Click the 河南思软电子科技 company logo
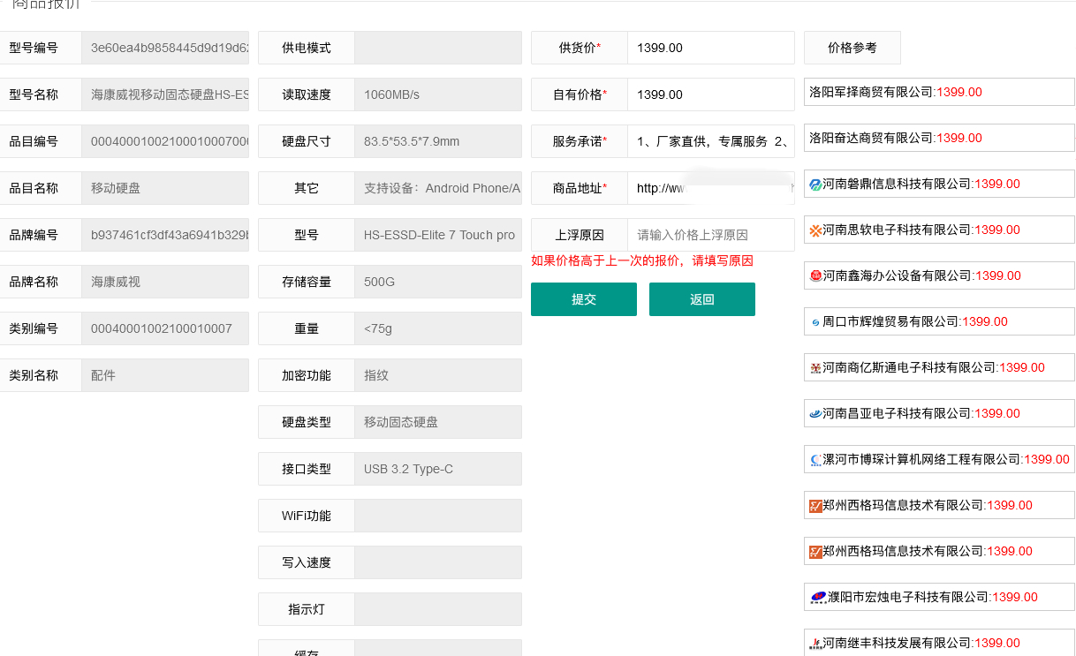1076x656 pixels. tap(815, 230)
